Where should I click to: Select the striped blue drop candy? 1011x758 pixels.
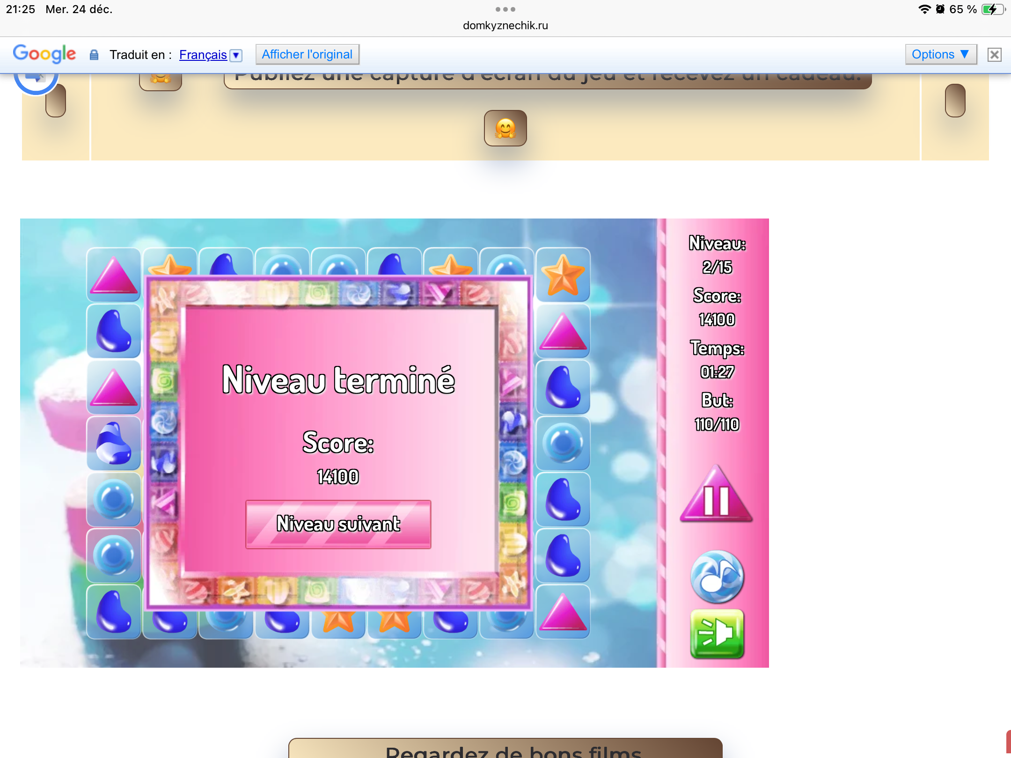pyautogui.click(x=113, y=443)
